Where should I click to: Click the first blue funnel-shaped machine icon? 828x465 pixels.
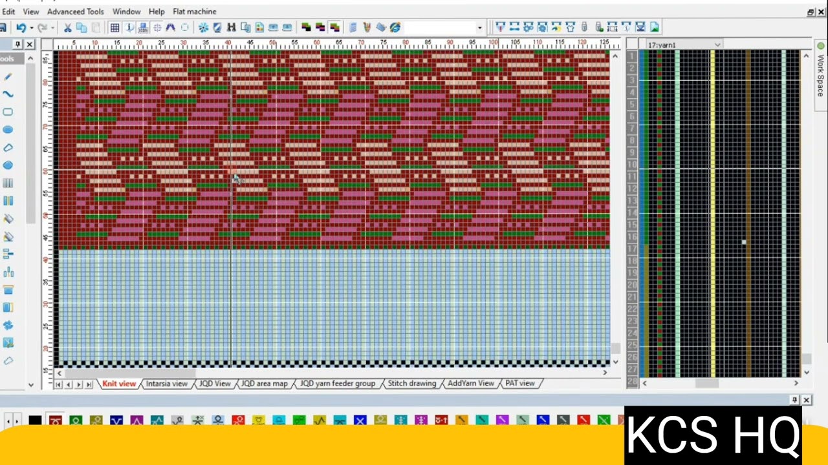500,27
